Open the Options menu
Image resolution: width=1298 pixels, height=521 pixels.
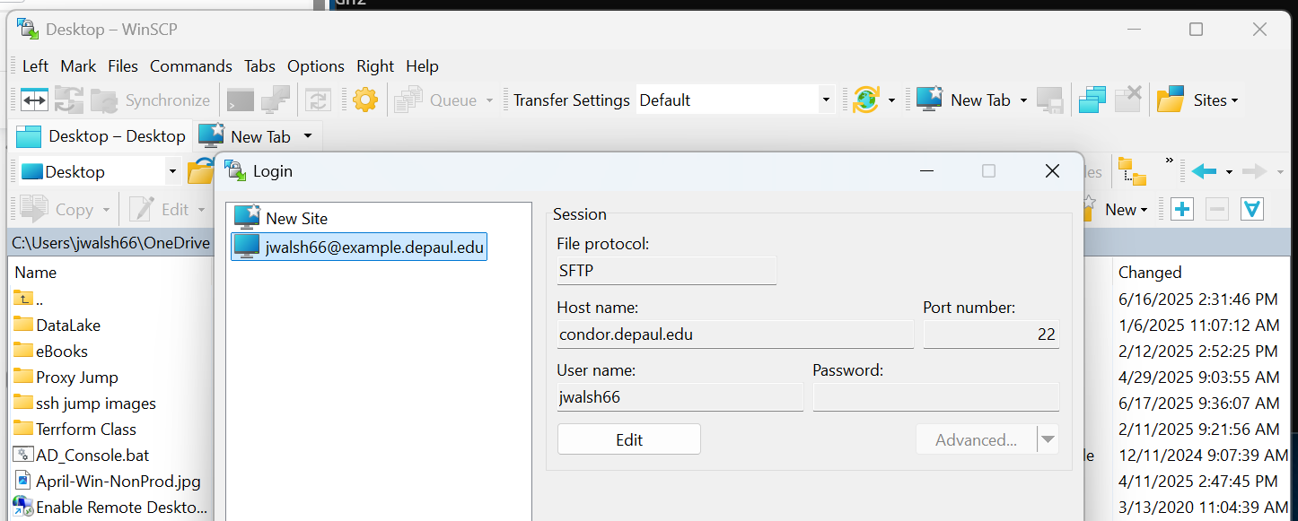click(315, 65)
